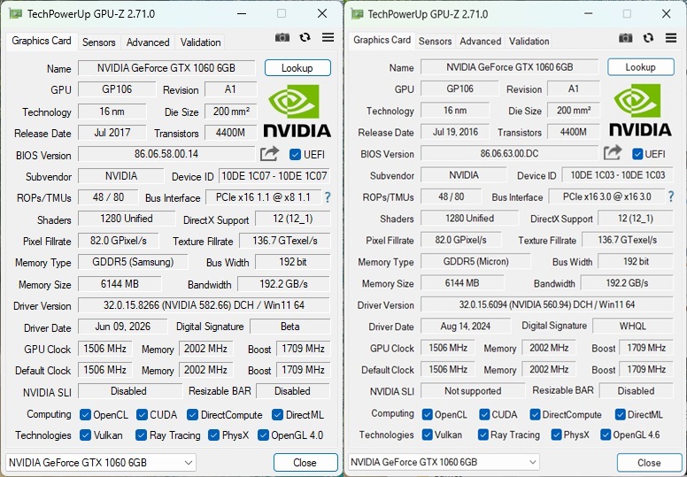Click Memory Type field GDDR5 (Samsung)

coord(133,262)
